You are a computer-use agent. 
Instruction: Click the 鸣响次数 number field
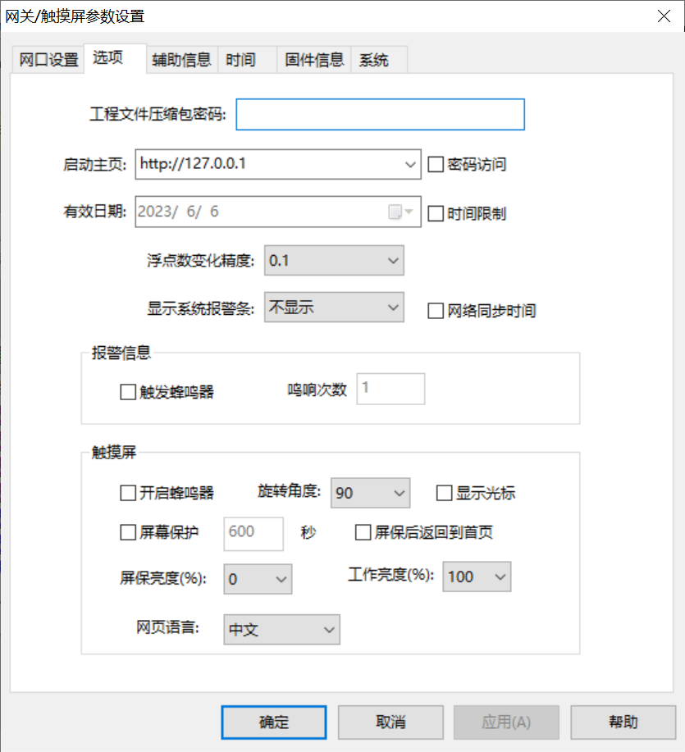pyautogui.click(x=390, y=389)
